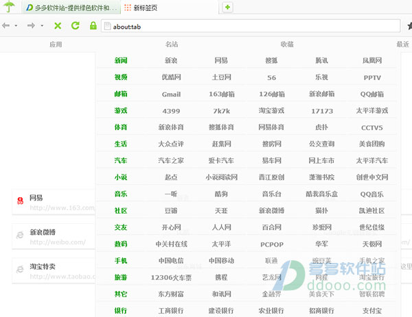Open the 工商银行 link

[x=171, y=311]
